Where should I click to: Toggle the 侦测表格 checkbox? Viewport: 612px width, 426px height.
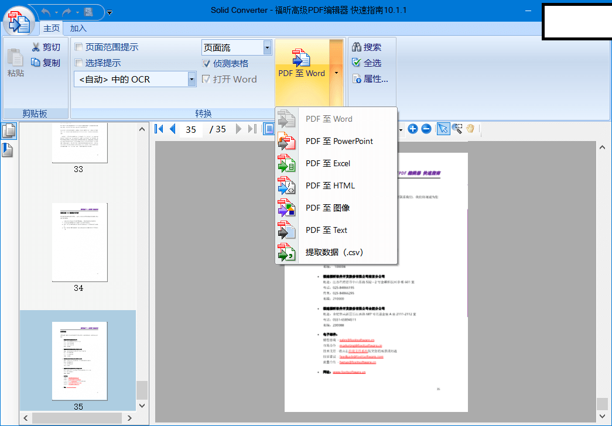click(x=207, y=63)
